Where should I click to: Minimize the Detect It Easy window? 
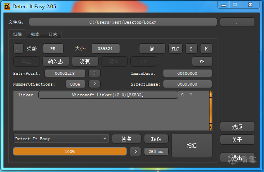click(x=224, y=5)
